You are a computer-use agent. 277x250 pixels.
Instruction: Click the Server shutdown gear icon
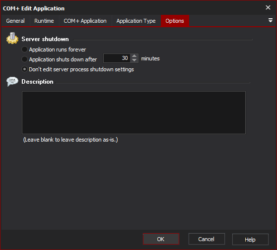pyautogui.click(x=12, y=38)
